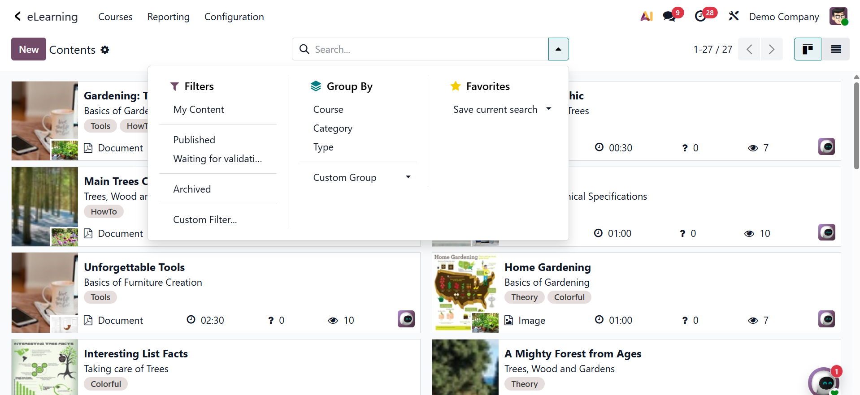Switch to list view
This screenshot has height=395, width=860.
click(x=836, y=49)
